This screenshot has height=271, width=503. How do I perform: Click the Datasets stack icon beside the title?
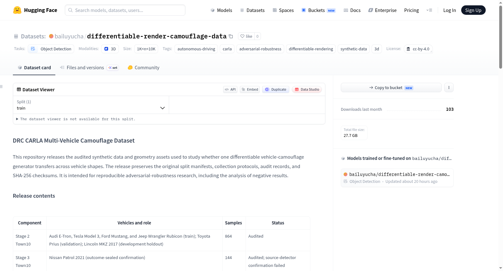(x=16, y=36)
